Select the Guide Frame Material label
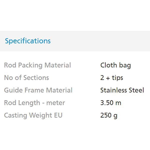Screen dimensions: 150x150 (38, 90)
